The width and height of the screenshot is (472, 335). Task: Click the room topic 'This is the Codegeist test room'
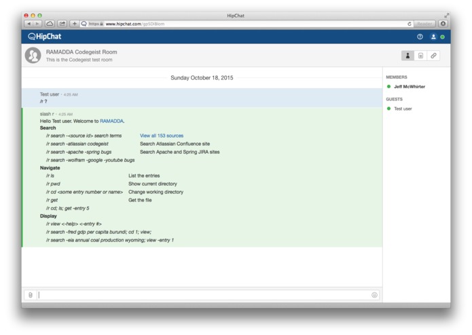(79, 60)
